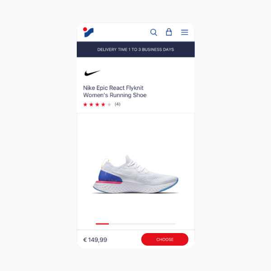Viewport: 271px width, 271px height.
Task: Open the hamburger menu
Action: pos(184,33)
